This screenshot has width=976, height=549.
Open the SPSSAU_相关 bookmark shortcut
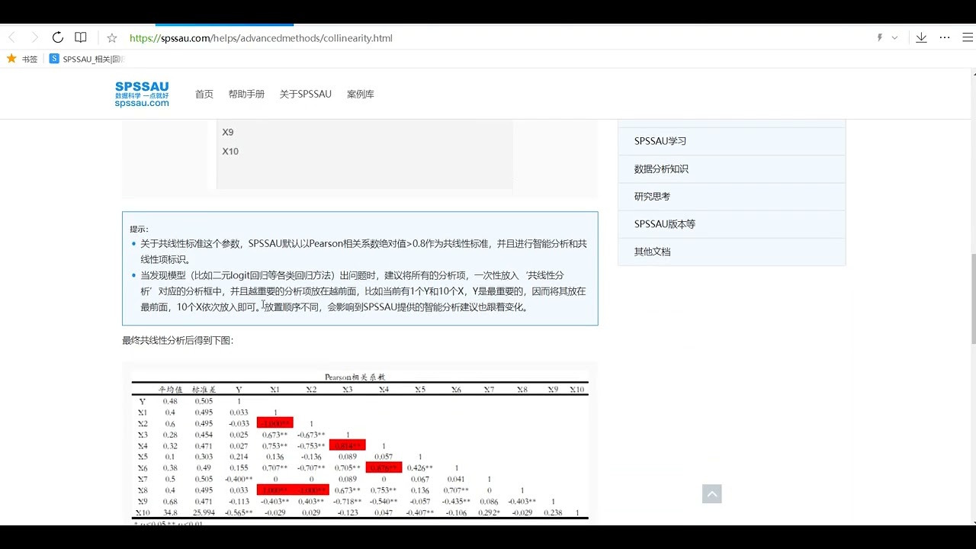(87, 59)
